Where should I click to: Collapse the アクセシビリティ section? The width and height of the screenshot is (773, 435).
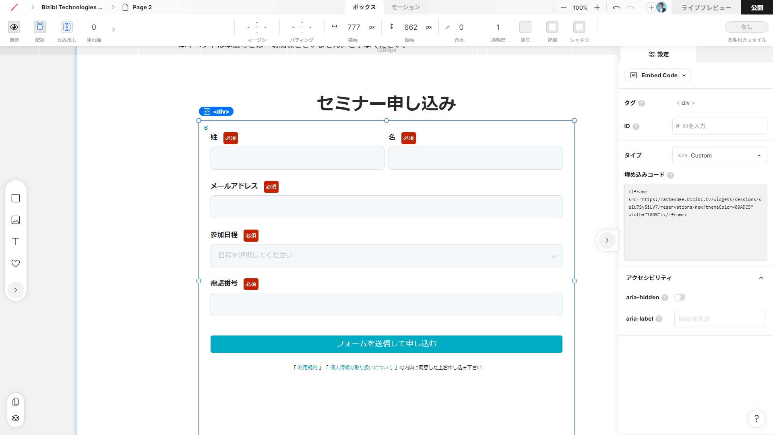761,278
